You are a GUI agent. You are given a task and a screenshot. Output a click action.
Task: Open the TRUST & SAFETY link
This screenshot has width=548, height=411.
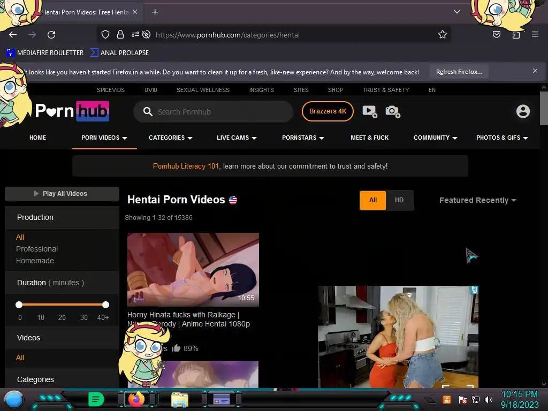point(386,90)
